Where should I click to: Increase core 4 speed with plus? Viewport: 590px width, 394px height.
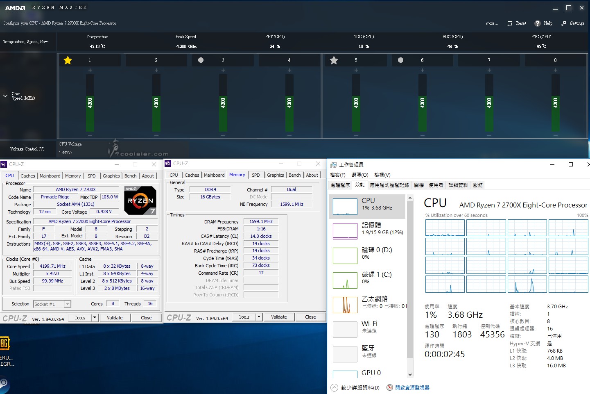pyautogui.click(x=289, y=70)
